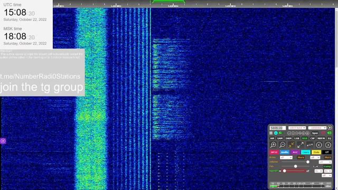Click the green passband marker on frequency scale
The height and width of the screenshot is (190, 338).
(168, 2)
